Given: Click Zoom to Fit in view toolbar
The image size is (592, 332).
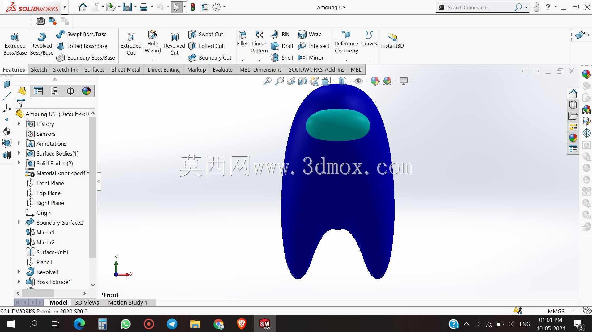Looking at the screenshot, I should [268, 81].
